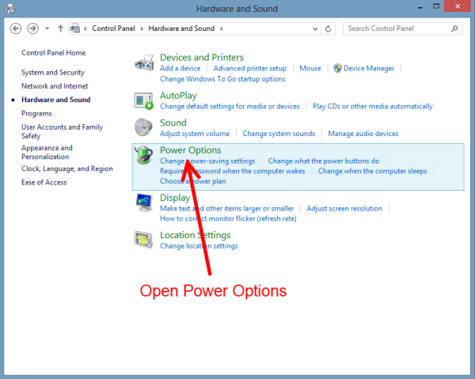Open Ease of Access category
This screenshot has width=475, height=379.
pyautogui.click(x=44, y=182)
